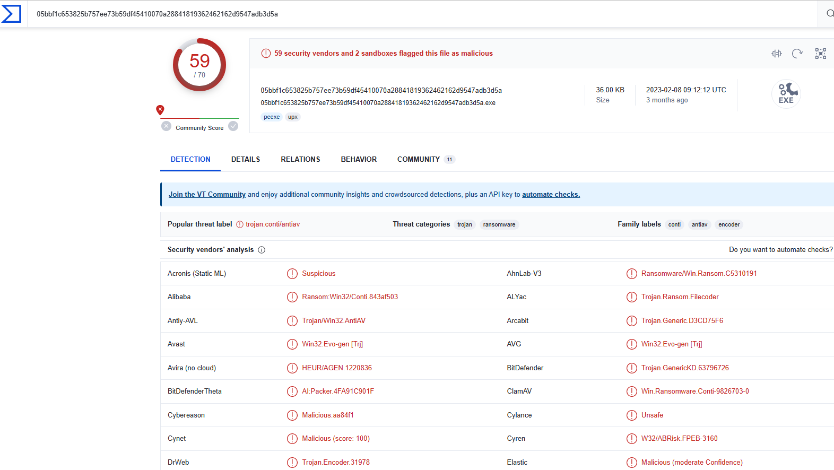834x470 pixels.
Task: Click the Acronis detection warning icon
Action: (x=292, y=274)
